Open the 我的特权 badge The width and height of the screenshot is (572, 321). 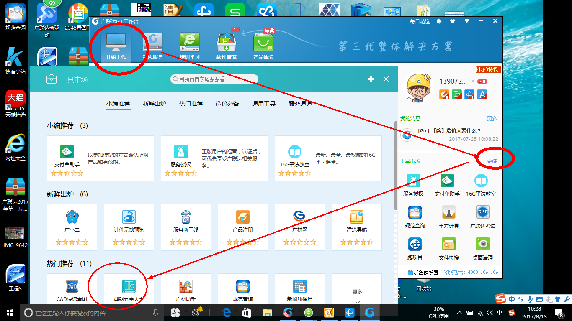coord(489,69)
